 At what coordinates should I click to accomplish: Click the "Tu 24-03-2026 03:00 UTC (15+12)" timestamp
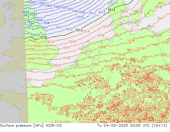pos(132,126)
